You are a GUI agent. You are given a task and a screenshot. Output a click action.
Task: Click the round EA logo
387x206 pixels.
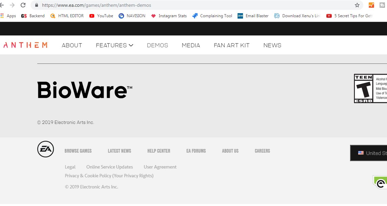[x=45, y=149]
